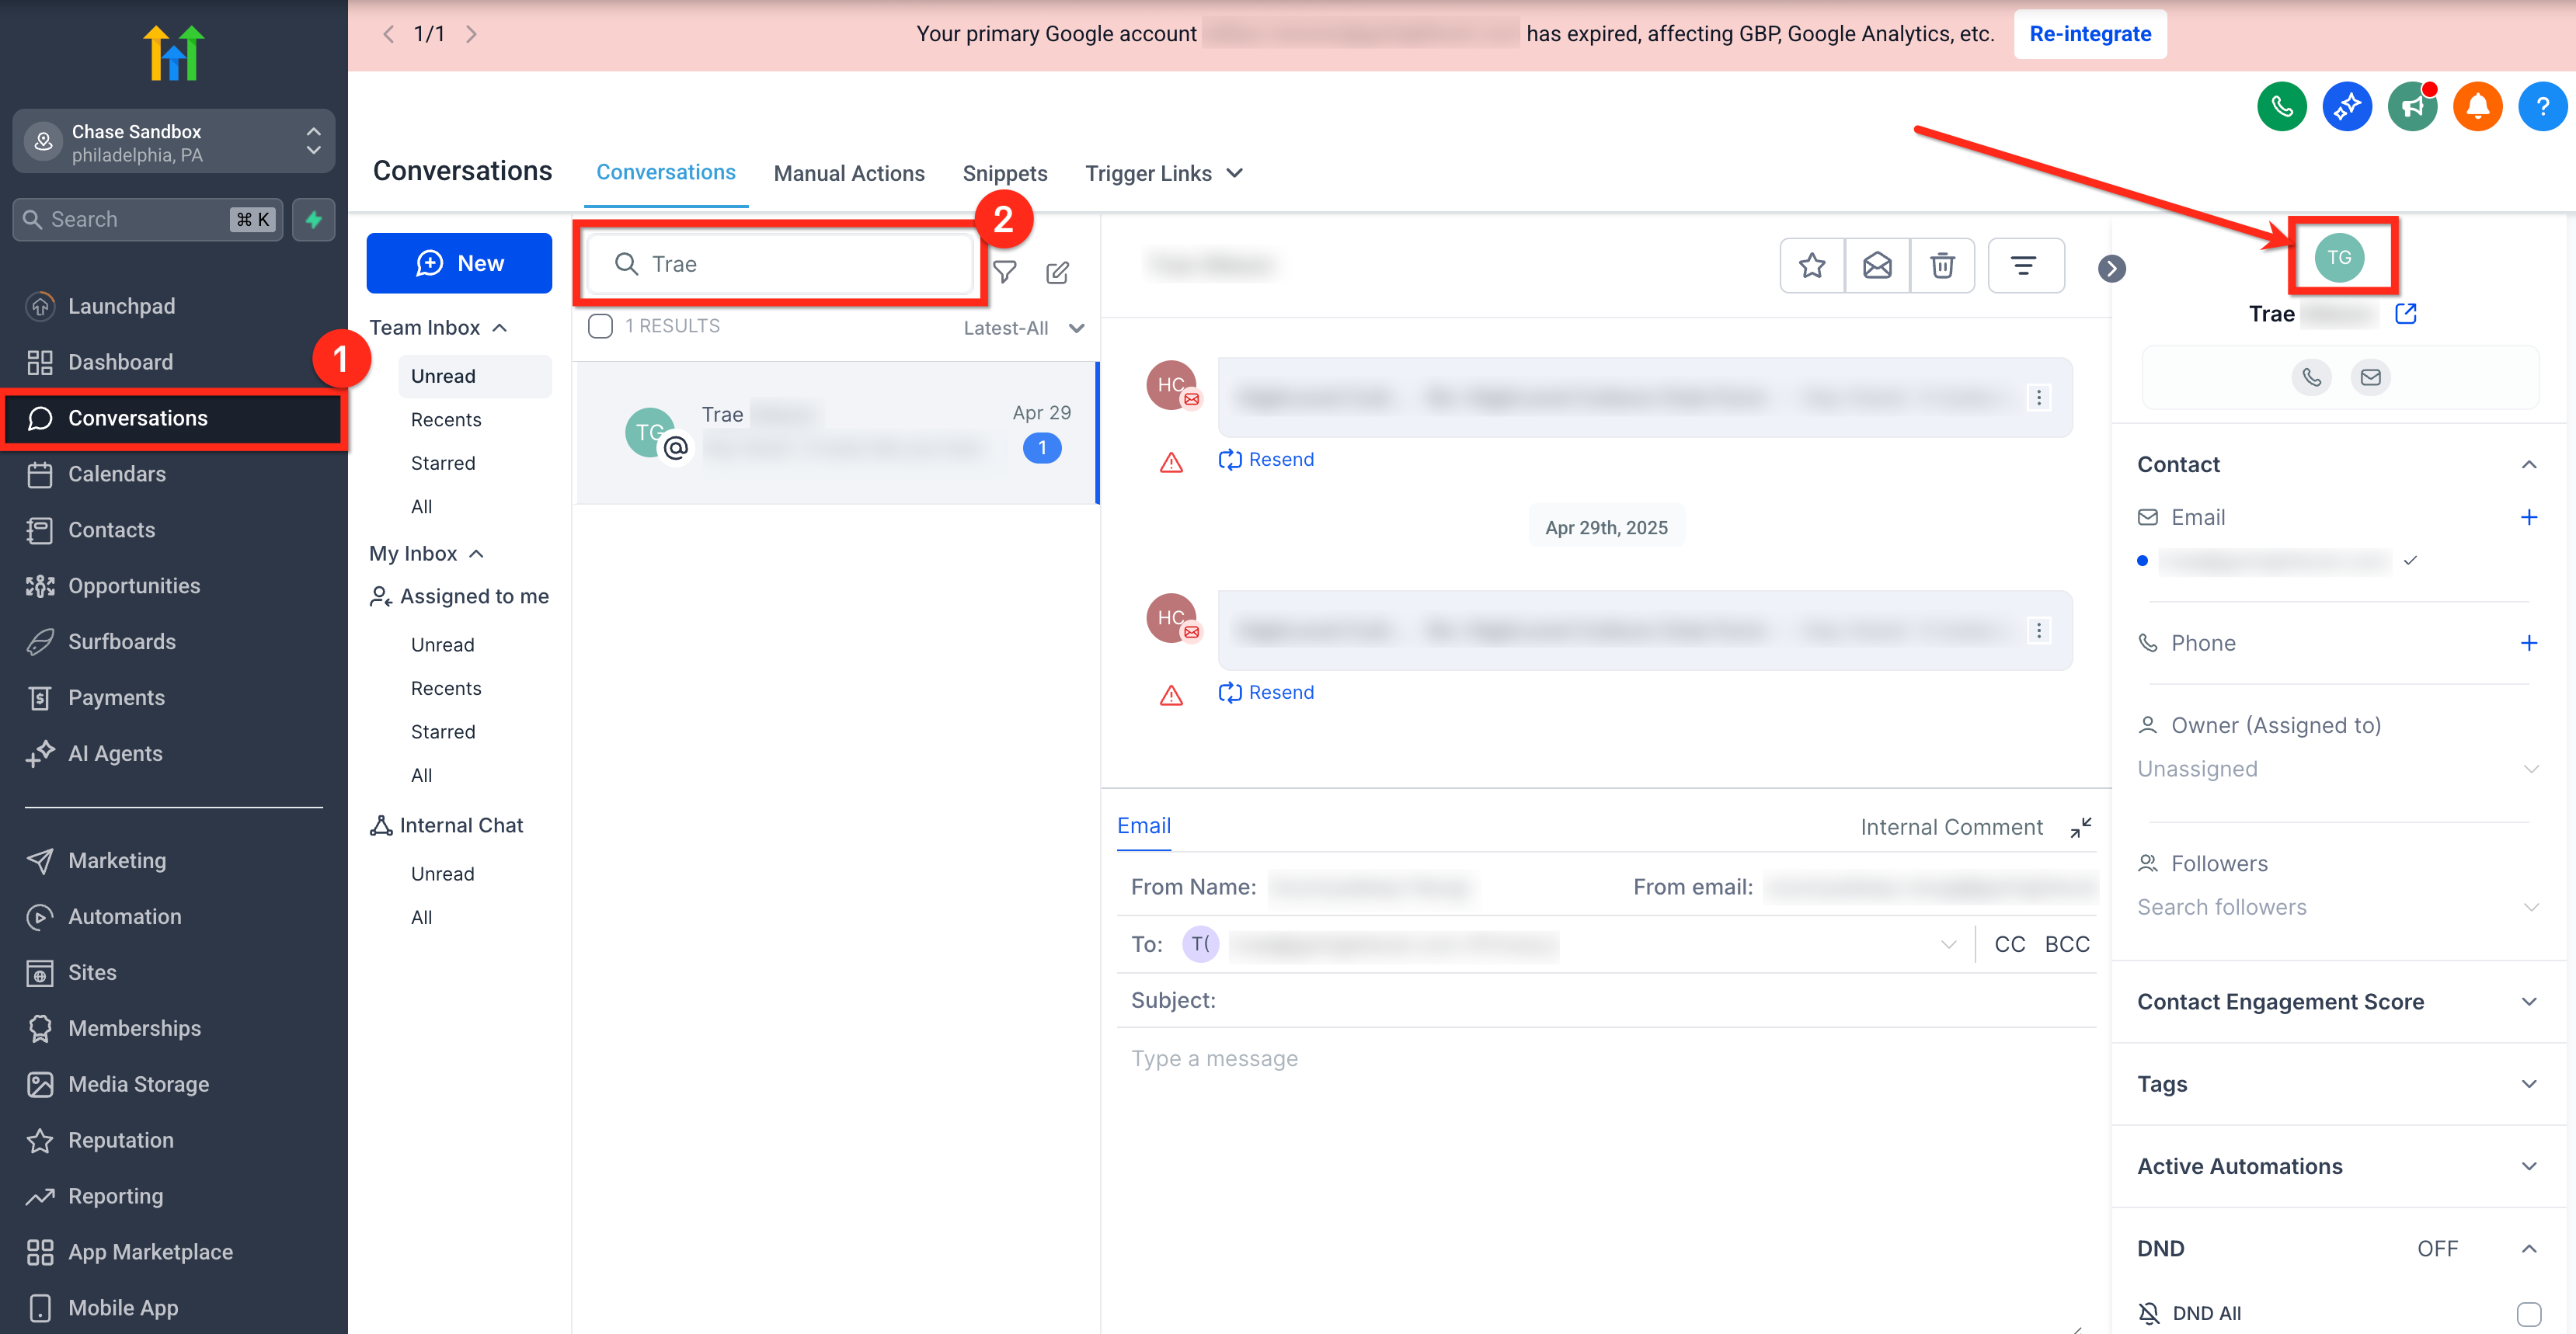
Task: Open the help question mark icon
Action: click(2542, 106)
